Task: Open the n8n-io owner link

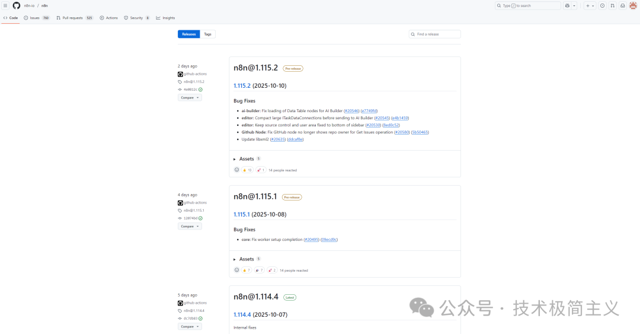Action: (29, 6)
